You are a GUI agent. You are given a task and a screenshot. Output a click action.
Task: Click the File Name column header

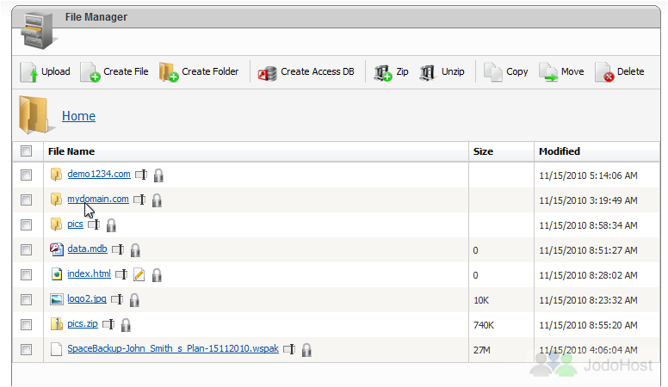[x=71, y=151]
